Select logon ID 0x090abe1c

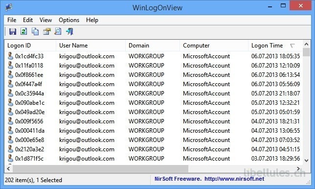30,102
